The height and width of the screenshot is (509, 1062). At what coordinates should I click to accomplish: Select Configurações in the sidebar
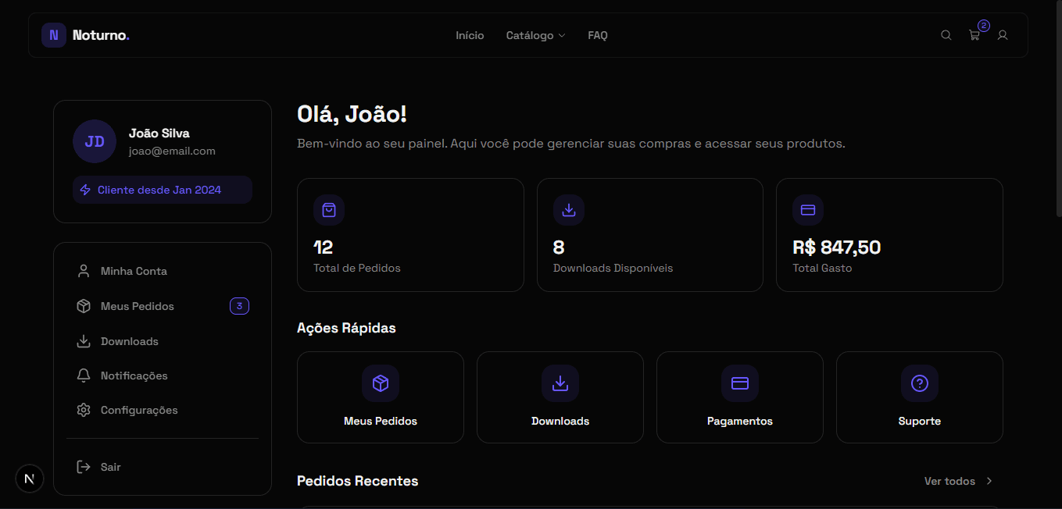click(162, 410)
